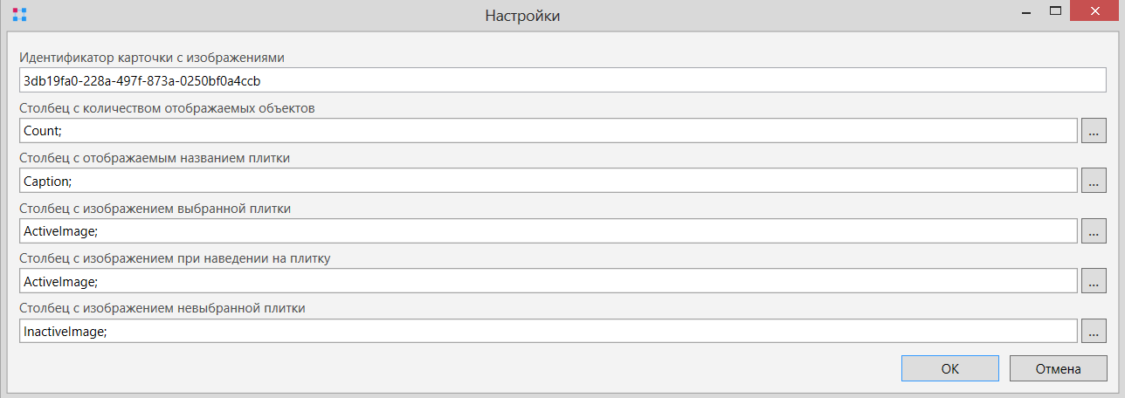The height and width of the screenshot is (398, 1125).
Task: Click the application icon in the title bar
Action: [x=19, y=15]
